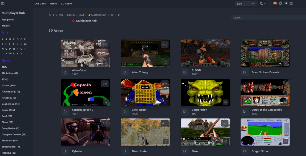Open the A - z link in navigation
This screenshot has height=156, width=306.
point(52,15)
